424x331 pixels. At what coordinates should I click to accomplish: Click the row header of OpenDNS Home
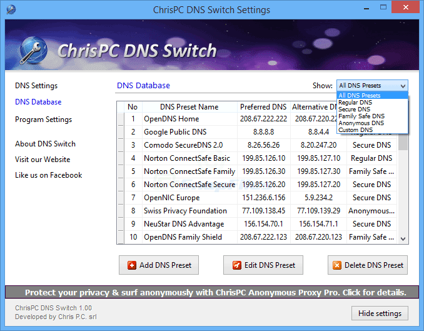(121, 119)
